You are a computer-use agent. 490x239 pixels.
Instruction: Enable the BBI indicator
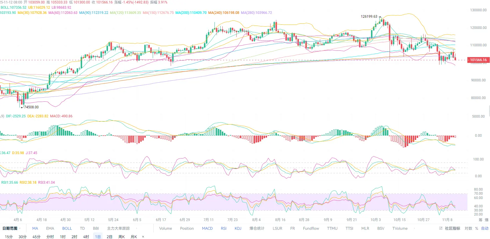(x=96, y=228)
